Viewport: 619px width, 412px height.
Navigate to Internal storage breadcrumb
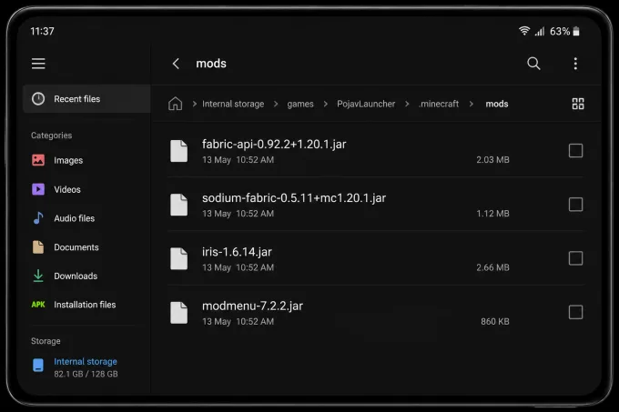[x=233, y=104]
